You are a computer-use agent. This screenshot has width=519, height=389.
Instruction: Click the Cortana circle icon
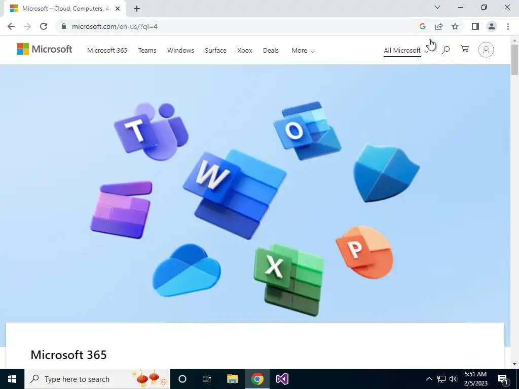click(182, 379)
